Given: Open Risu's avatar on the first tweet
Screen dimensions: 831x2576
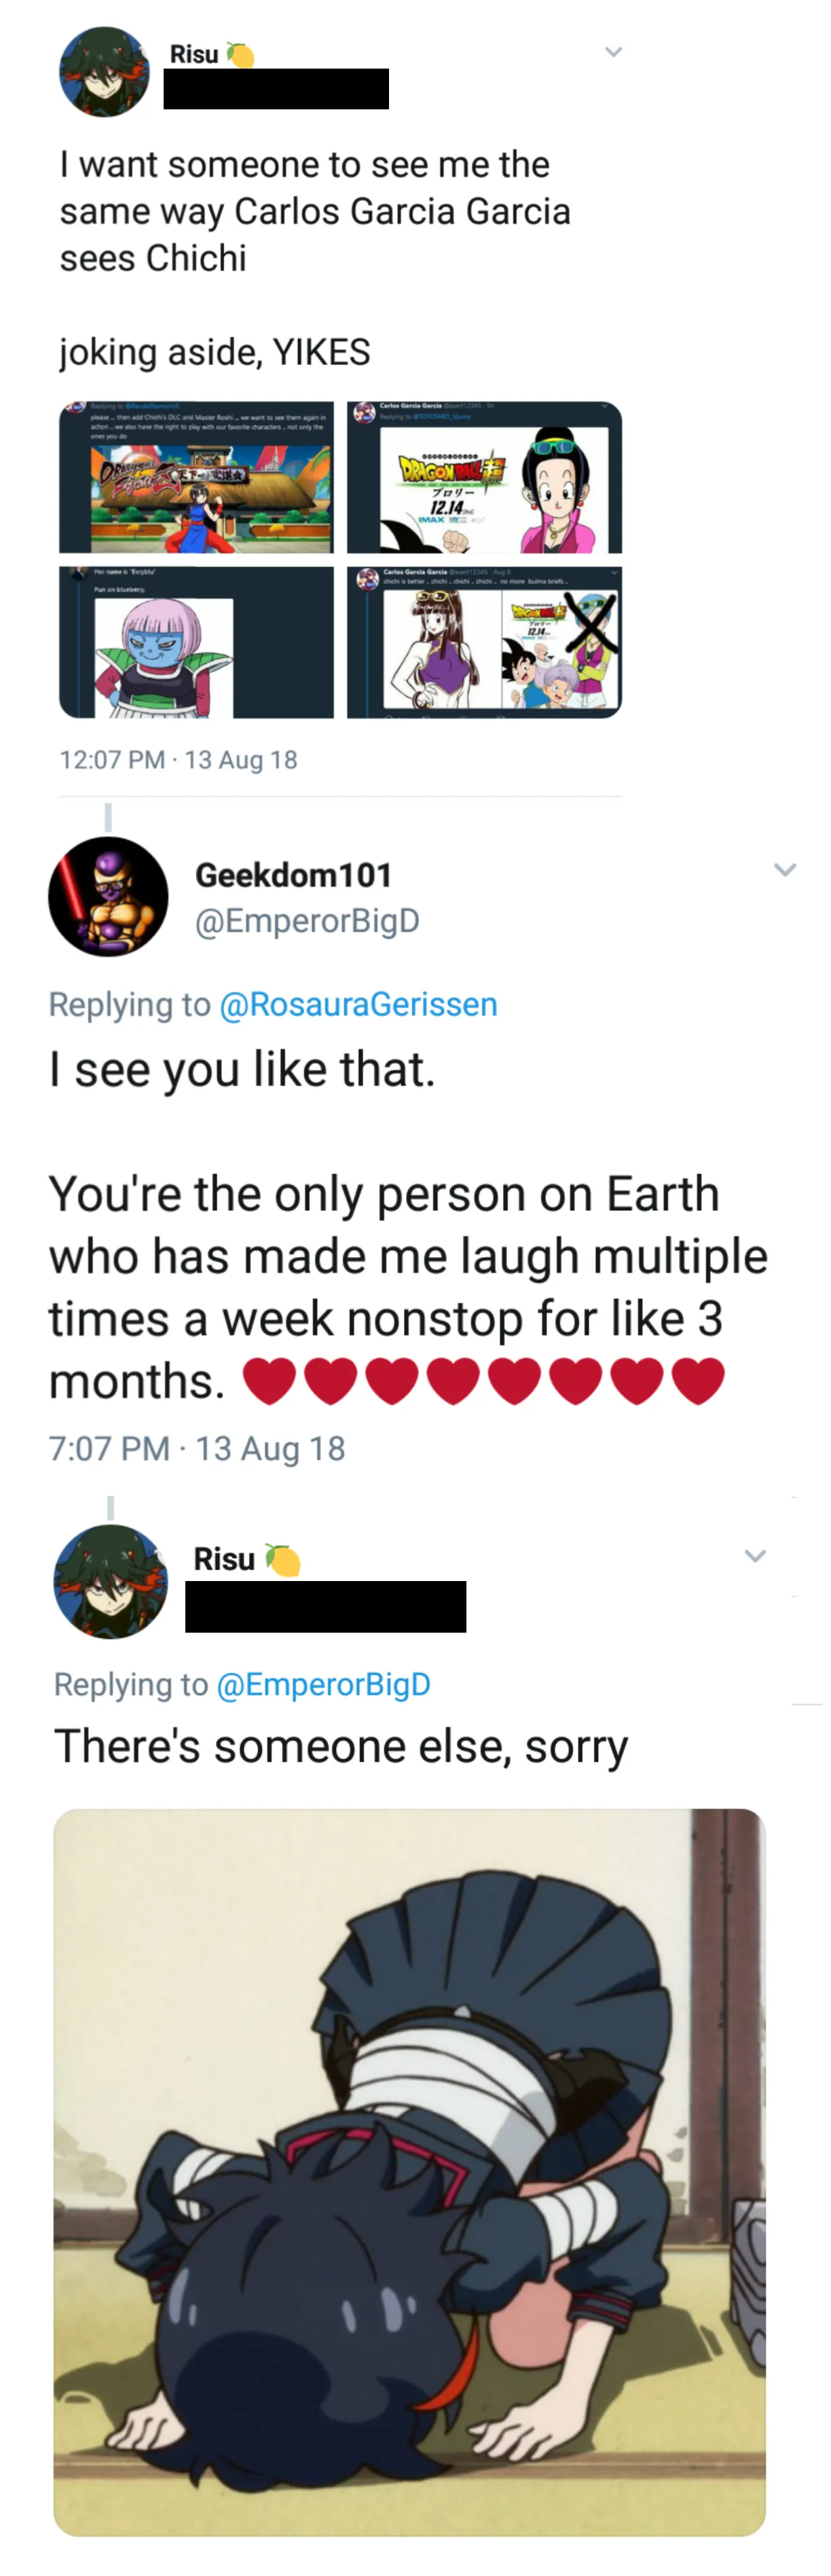Looking at the screenshot, I should point(104,72).
